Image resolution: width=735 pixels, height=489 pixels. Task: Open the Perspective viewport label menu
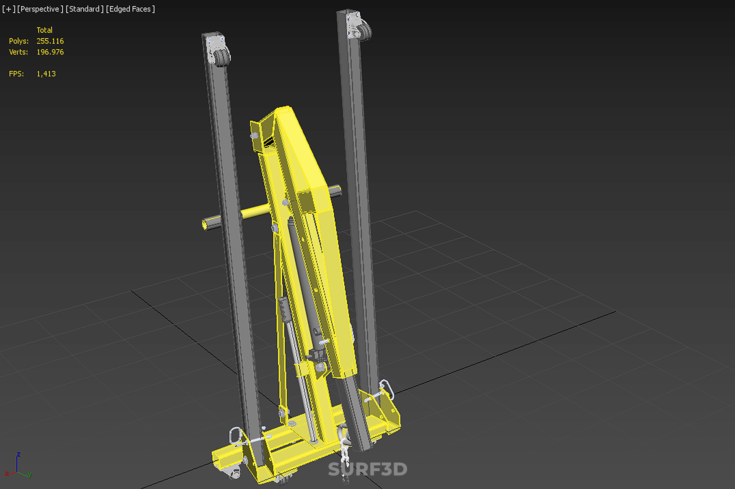40,9
